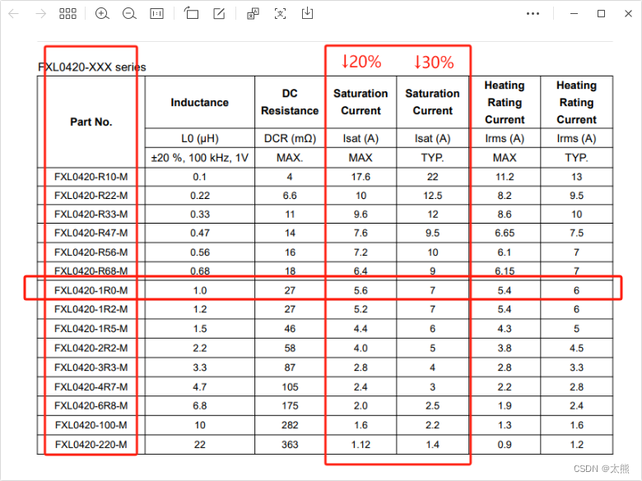
Task: Click the 105 DCR value
Action: 290,387
